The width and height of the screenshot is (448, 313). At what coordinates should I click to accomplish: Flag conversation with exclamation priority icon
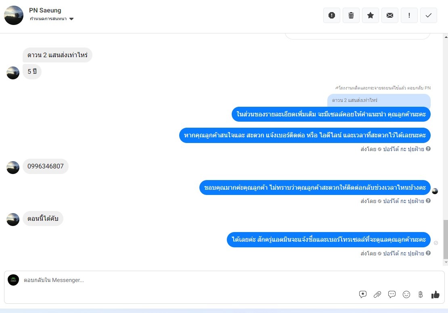[409, 15]
